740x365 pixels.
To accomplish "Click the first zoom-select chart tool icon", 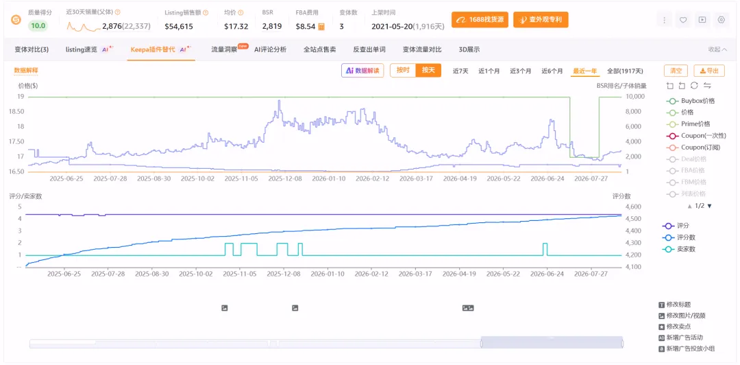I will click(x=669, y=86).
